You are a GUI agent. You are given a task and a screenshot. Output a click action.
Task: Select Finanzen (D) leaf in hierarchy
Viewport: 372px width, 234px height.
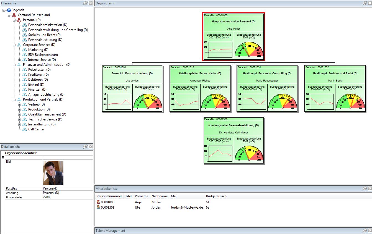(x=37, y=90)
